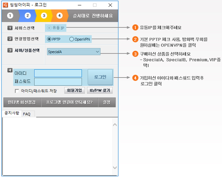Close the 씽씽아이피 login window

(110, 5)
